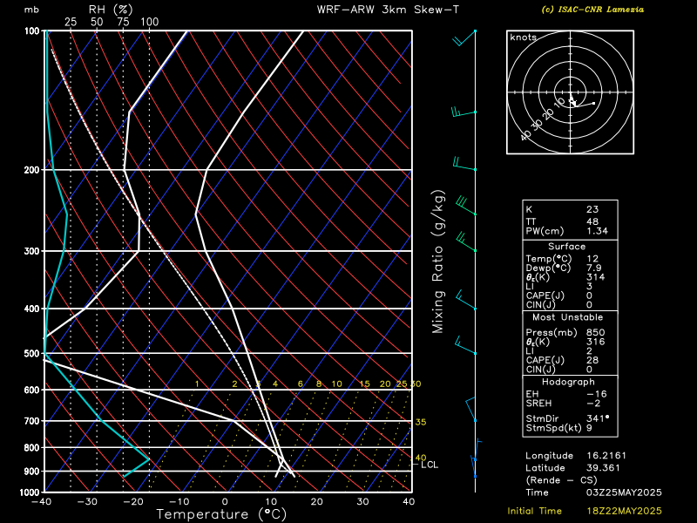Click the yellow mixing ratio label 15
697x523 pixels.
point(364,384)
